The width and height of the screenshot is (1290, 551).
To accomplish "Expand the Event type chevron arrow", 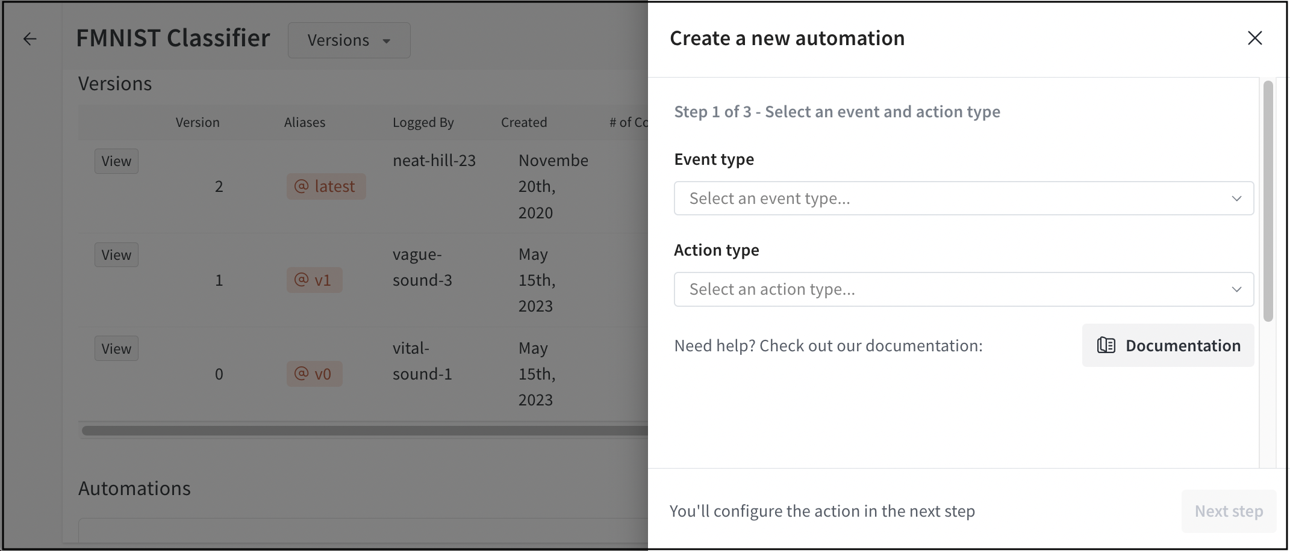I will [x=1236, y=199].
